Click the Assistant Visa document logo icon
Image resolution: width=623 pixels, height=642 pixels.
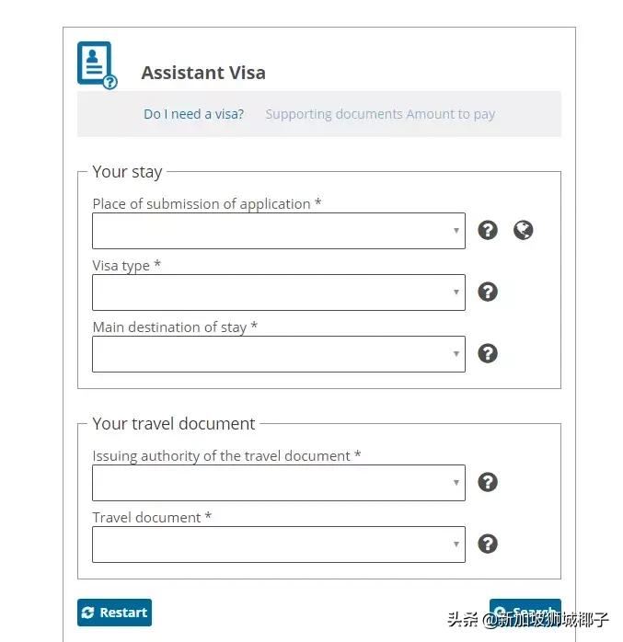click(x=96, y=64)
